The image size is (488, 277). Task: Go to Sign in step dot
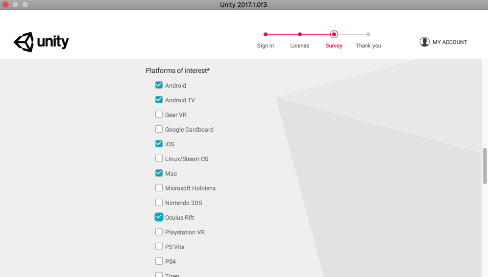click(x=266, y=35)
